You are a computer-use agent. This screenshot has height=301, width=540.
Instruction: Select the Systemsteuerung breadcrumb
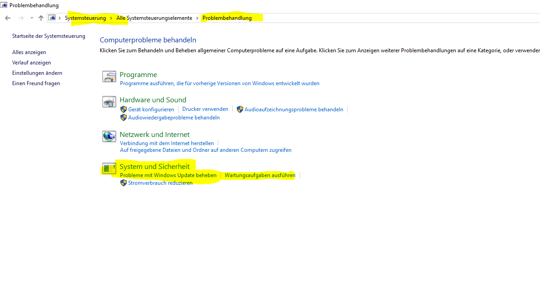point(85,18)
